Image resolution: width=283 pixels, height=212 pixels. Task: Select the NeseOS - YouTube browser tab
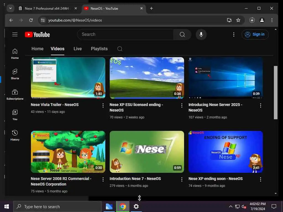[x=114, y=8]
